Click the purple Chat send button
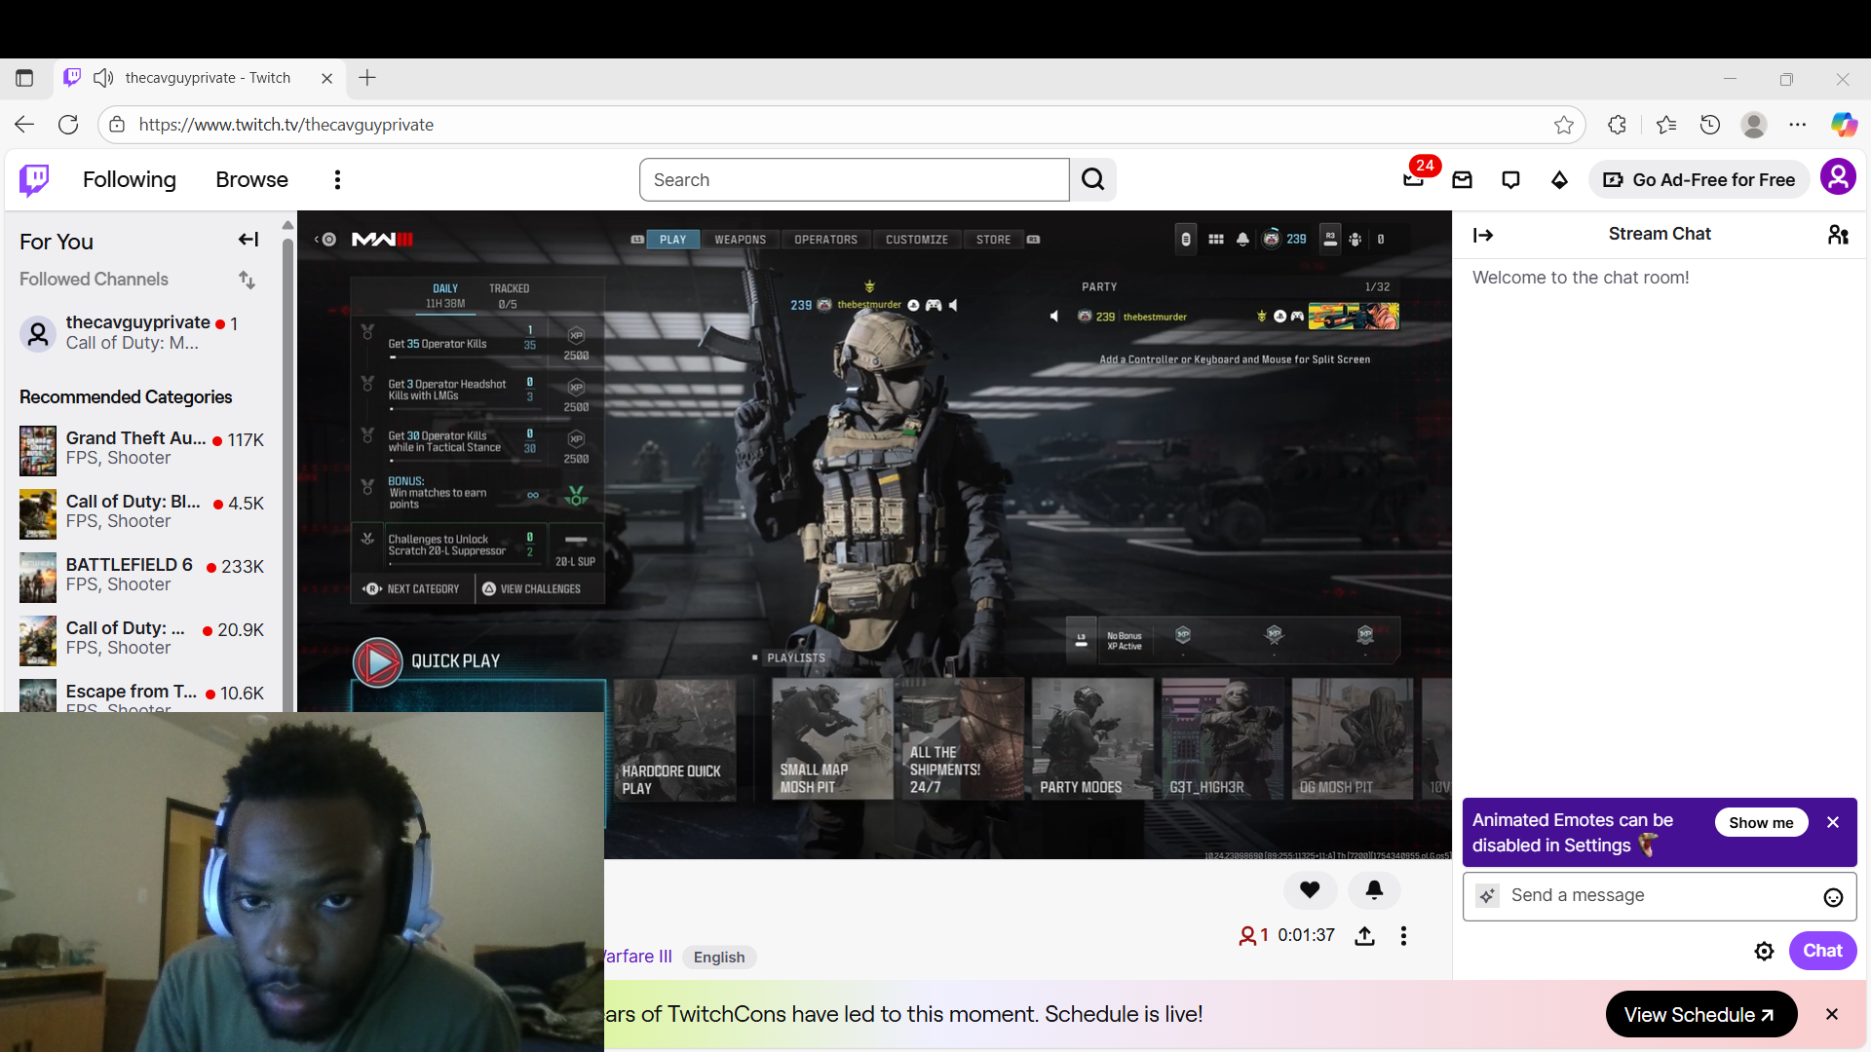 point(1822,951)
